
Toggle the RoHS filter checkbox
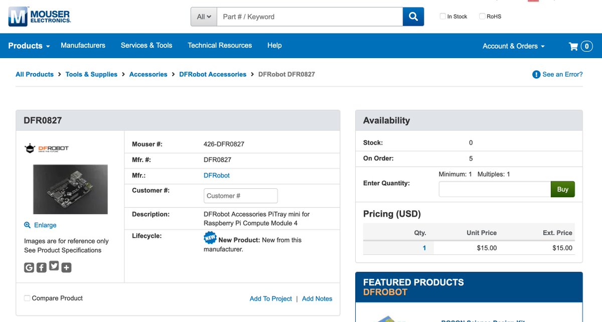point(482,16)
